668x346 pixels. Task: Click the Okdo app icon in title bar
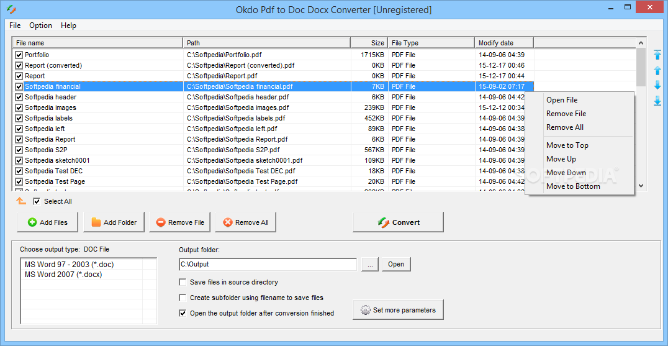coord(11,9)
